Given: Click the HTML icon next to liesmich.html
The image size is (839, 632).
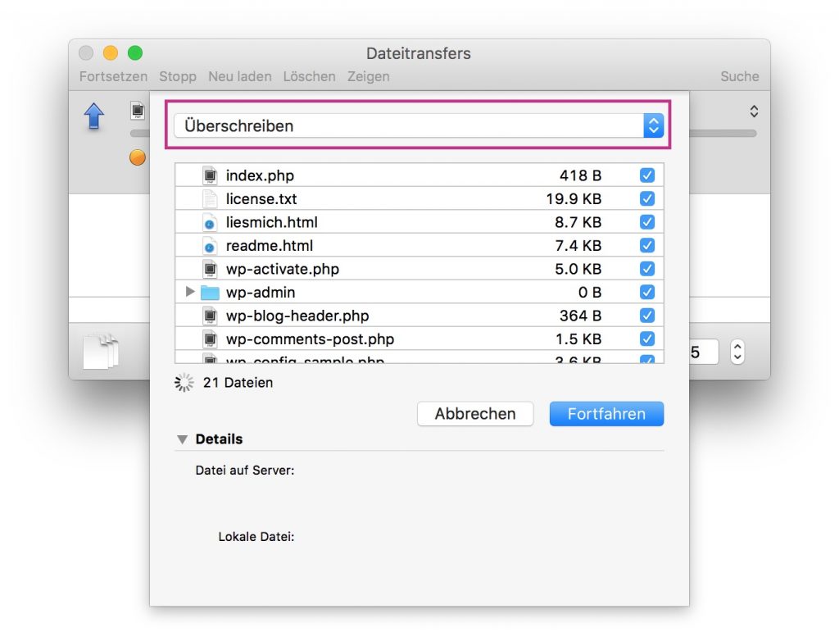Looking at the screenshot, I should point(210,221).
